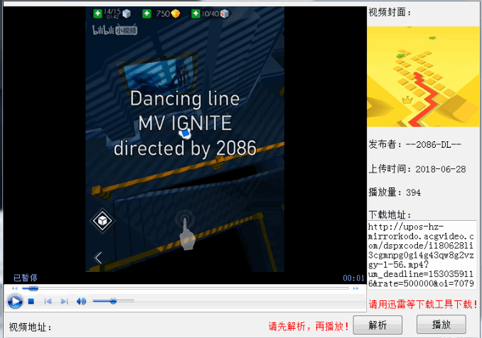Click the green plus beside 750 coins

click(146, 13)
